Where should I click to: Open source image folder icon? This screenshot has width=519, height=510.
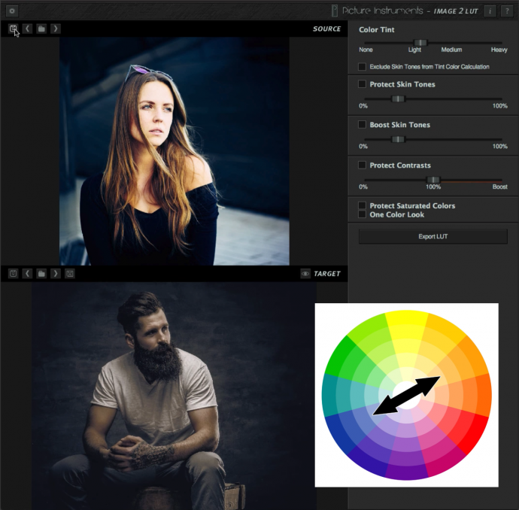click(41, 29)
